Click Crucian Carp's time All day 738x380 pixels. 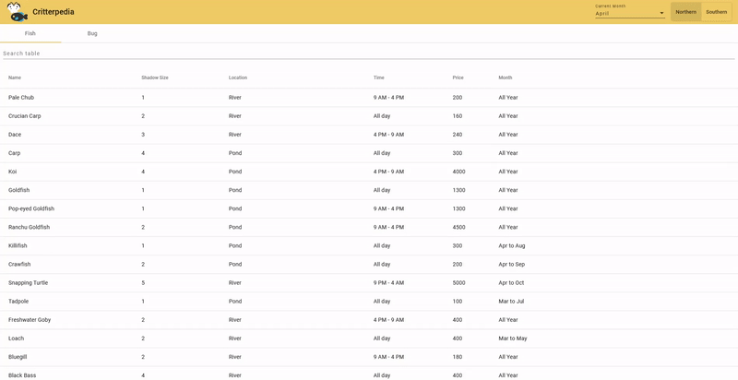[x=382, y=115]
